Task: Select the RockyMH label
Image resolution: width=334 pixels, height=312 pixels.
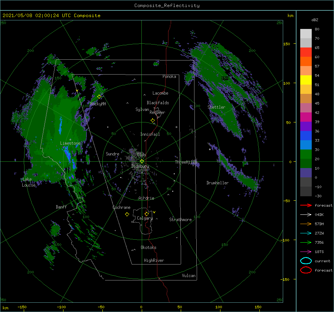Action: coord(98,104)
